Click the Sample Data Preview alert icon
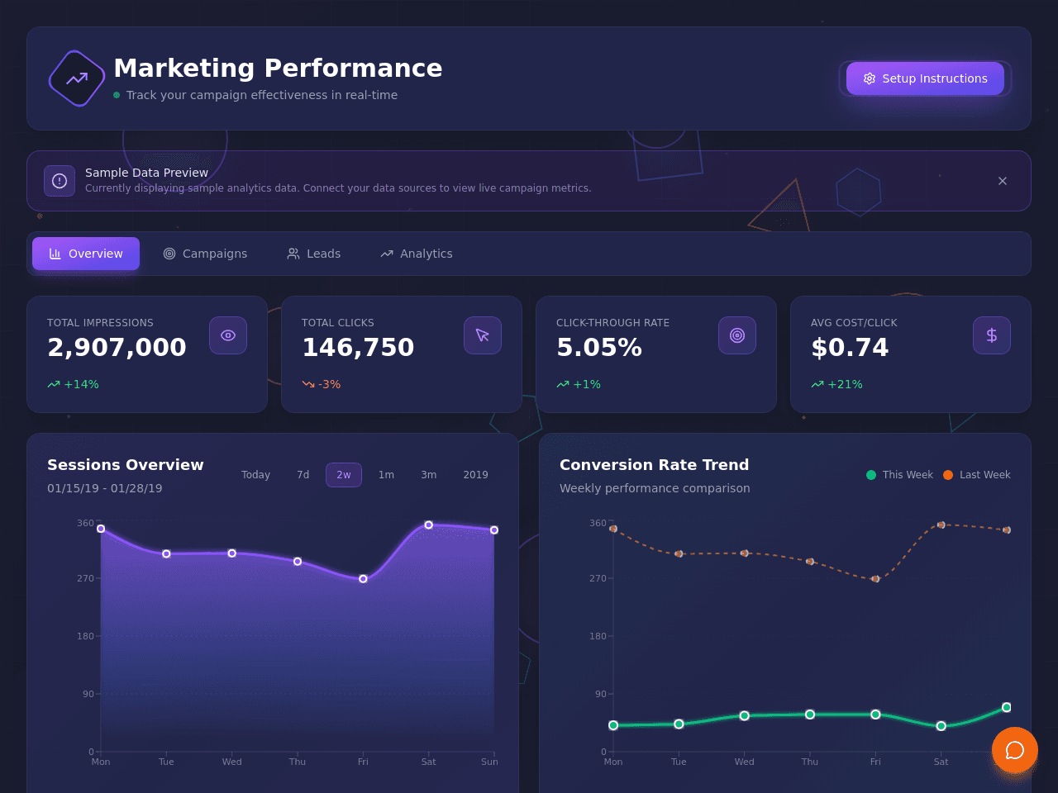 pos(60,181)
